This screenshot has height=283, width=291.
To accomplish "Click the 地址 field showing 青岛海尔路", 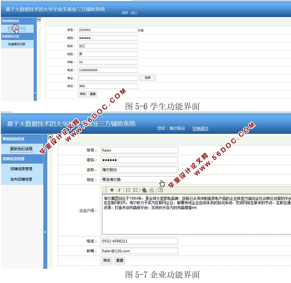I will [140, 180].
